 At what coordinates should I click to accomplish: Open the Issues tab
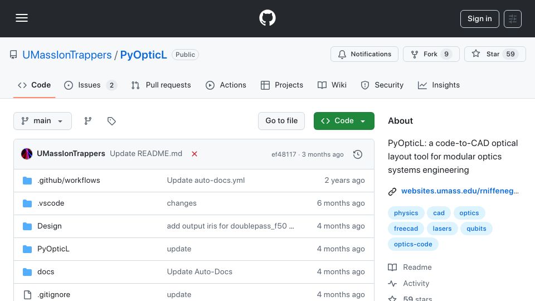click(x=90, y=85)
